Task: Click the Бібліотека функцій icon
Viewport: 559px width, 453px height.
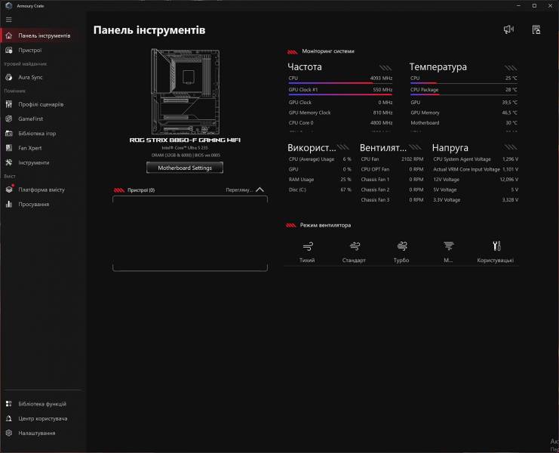Action: pos(9,404)
